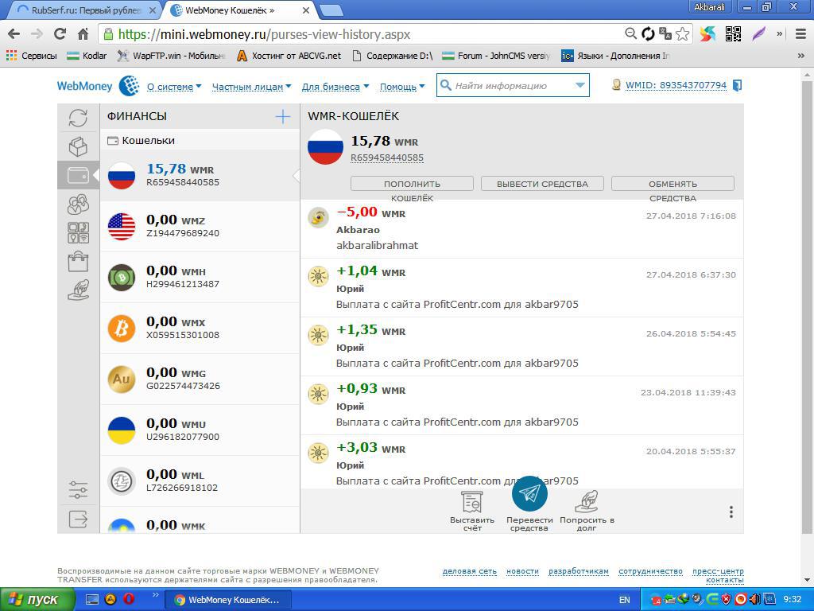Open the WMID 893543707794 link
This screenshot has height=611, width=814.
point(675,85)
